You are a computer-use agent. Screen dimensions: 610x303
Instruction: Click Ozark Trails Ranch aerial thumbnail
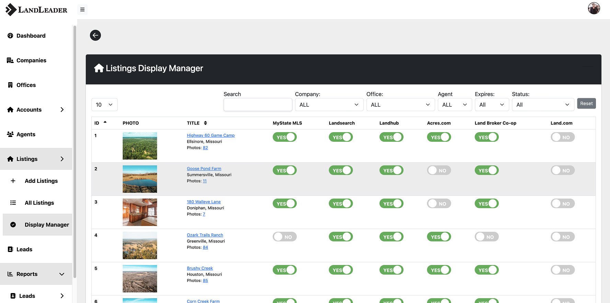(x=140, y=245)
